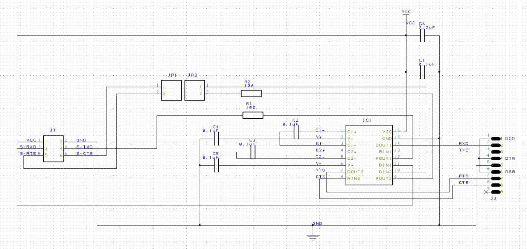Select the IC1 chip body
This screenshot has width=527, height=249.
pyautogui.click(x=369, y=155)
